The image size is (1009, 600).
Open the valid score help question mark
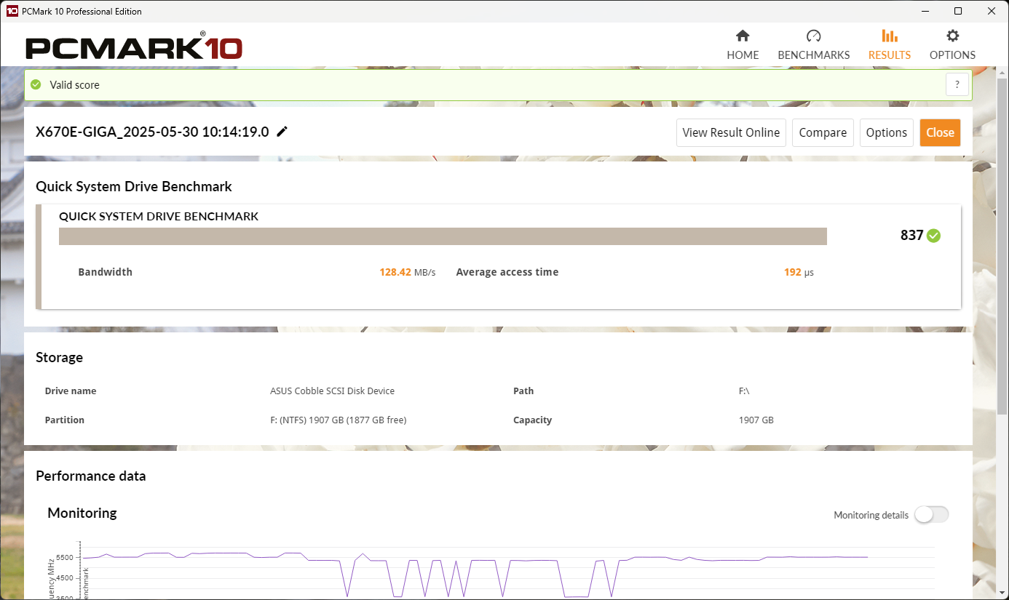957,84
